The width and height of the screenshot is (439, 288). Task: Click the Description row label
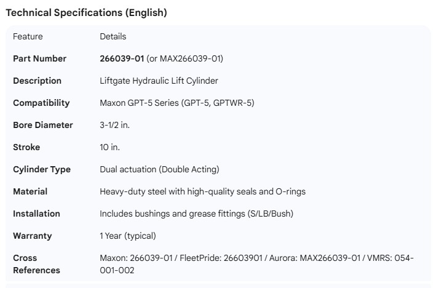point(38,81)
